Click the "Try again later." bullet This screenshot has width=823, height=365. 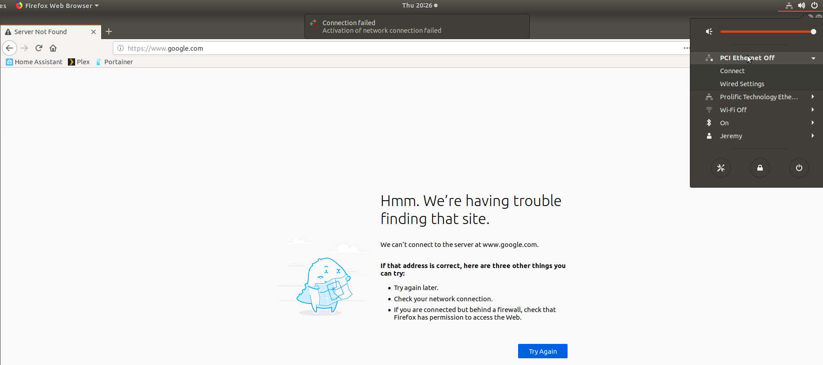point(416,288)
